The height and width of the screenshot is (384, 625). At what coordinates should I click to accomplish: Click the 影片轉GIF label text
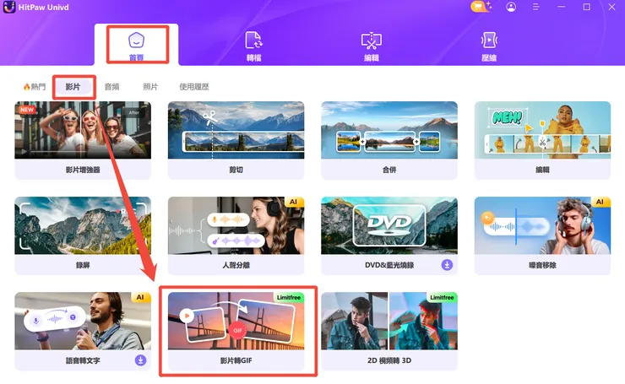click(x=236, y=360)
